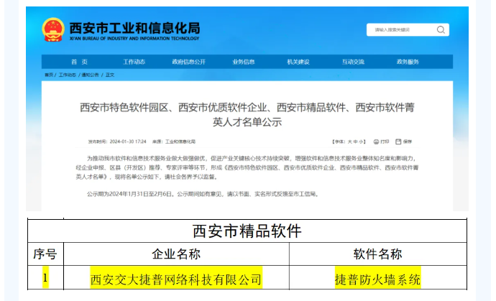Viewport: 496px width, 301px height.
Task: Click the national emblem logo
Action: tap(53, 29)
